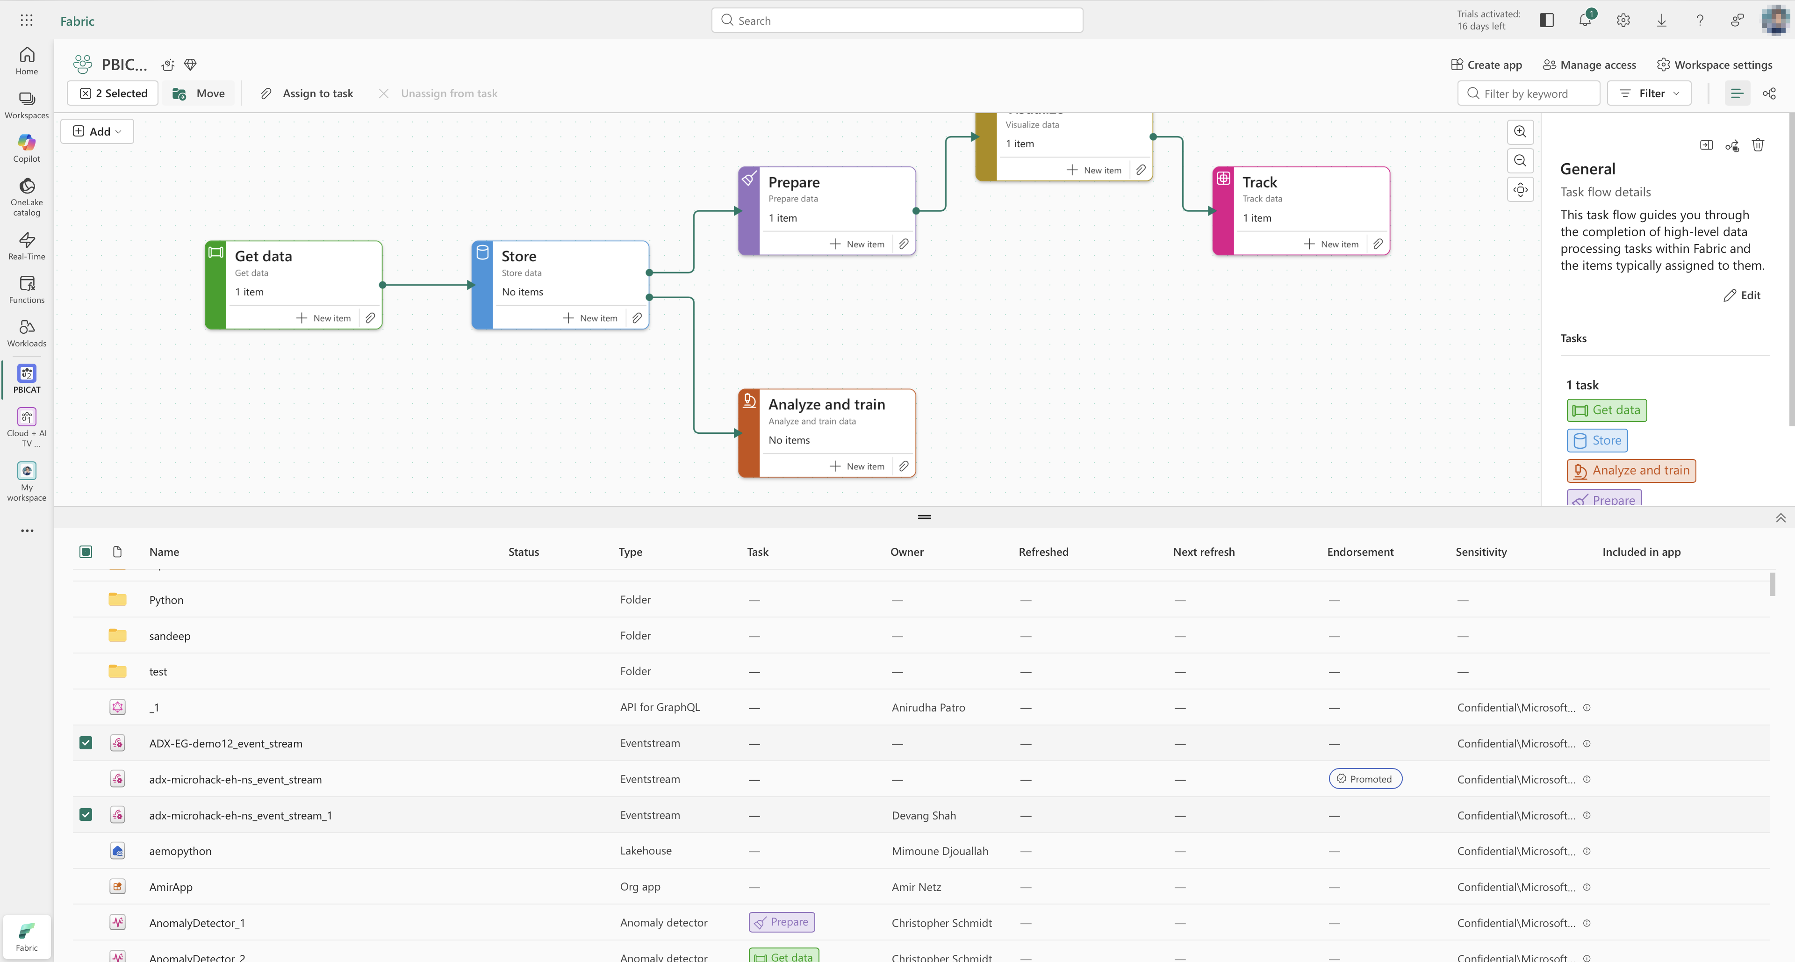Delete task flow via trash icon
Screen dimensions: 1795x962
[1758, 145]
